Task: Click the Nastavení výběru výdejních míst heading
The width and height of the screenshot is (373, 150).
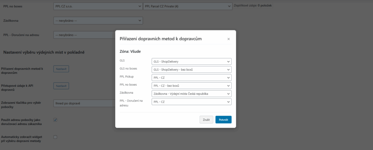Action: point(44,52)
